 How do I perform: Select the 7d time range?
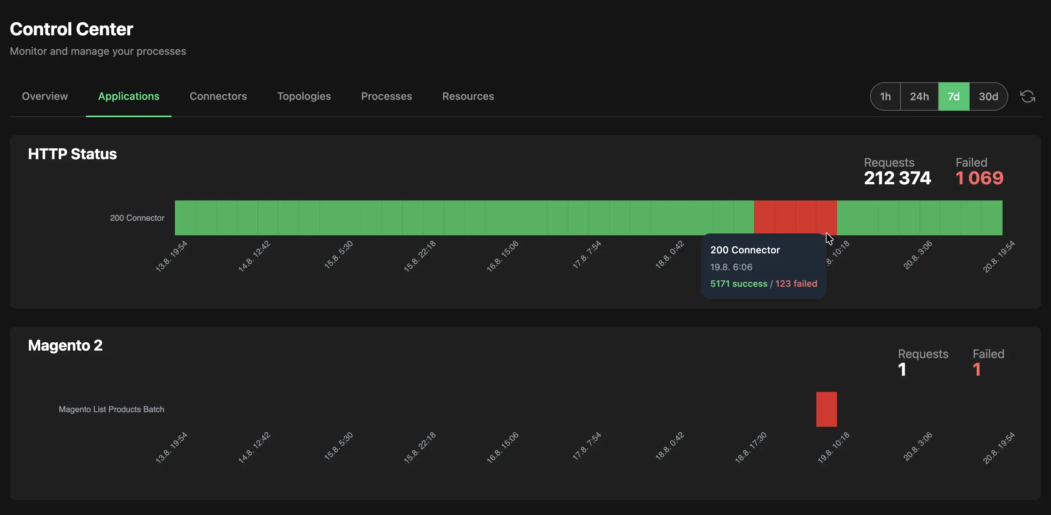(953, 97)
